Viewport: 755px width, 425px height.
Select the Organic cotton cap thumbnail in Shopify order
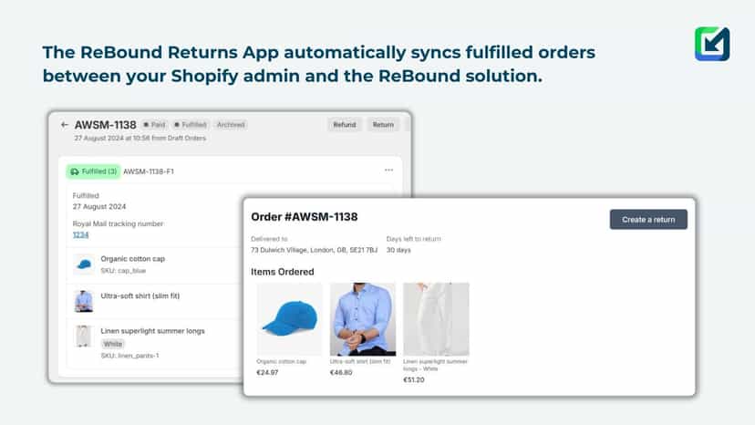tap(84, 264)
